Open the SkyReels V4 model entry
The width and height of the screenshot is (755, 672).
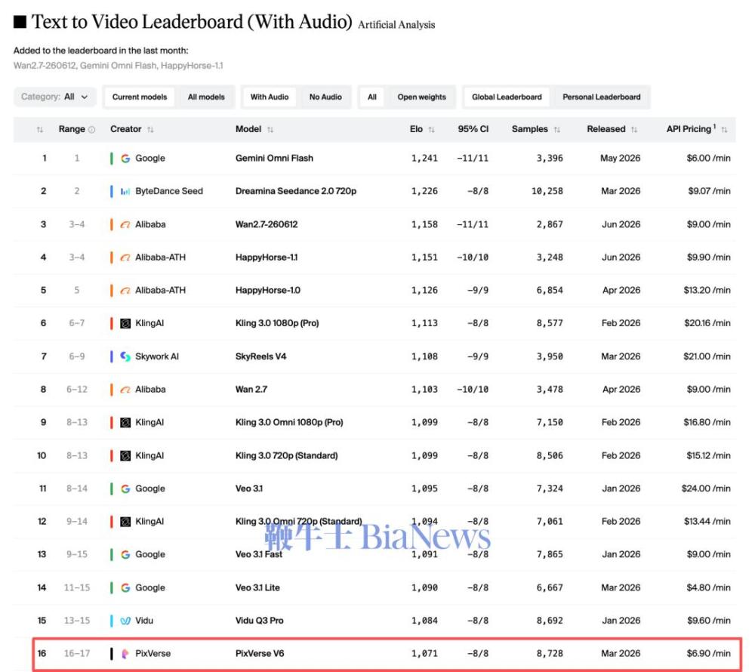(x=260, y=356)
